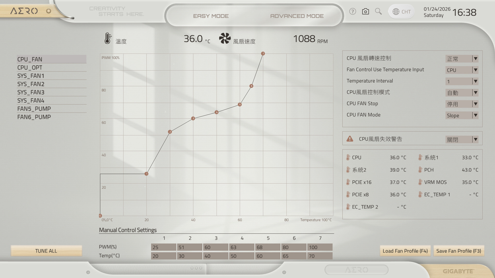Switch to EASY MODE tab
The width and height of the screenshot is (495, 278).
point(211,16)
